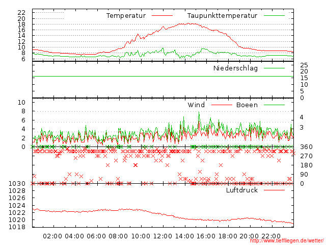Click the 270 wind direction axis value
Viewport: 326px width, 245px height.
[306, 156]
